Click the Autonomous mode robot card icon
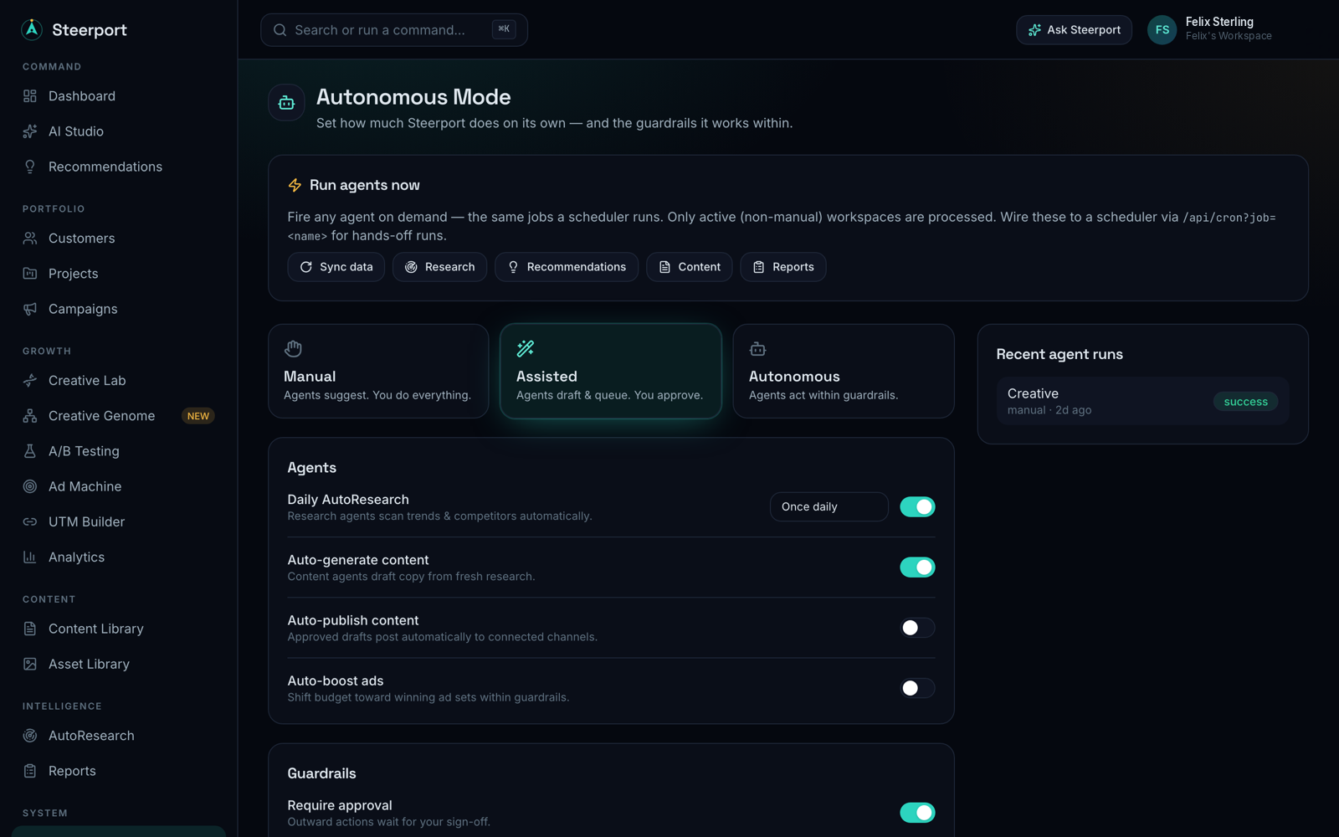 click(x=758, y=348)
